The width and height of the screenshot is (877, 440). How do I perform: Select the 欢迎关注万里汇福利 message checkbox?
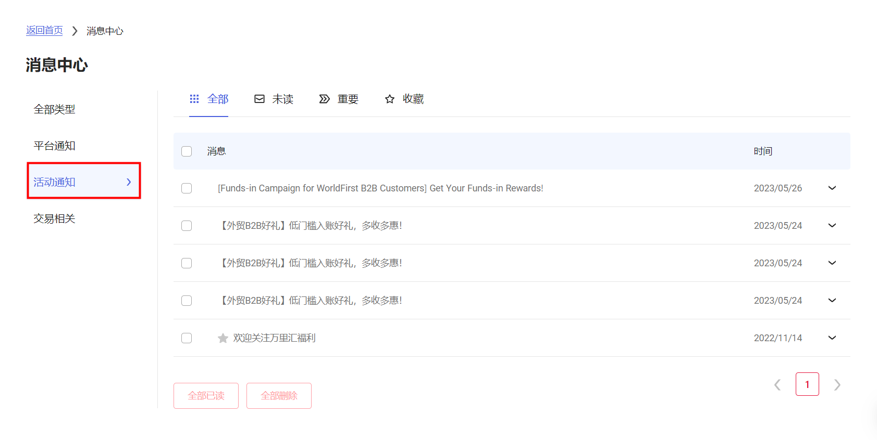coord(187,338)
